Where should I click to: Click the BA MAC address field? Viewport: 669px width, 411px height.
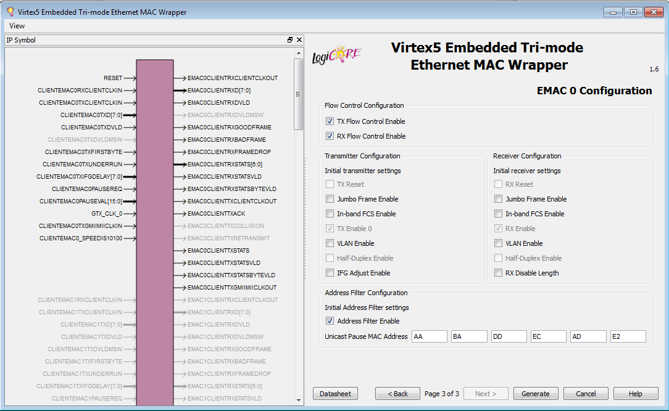[469, 336]
